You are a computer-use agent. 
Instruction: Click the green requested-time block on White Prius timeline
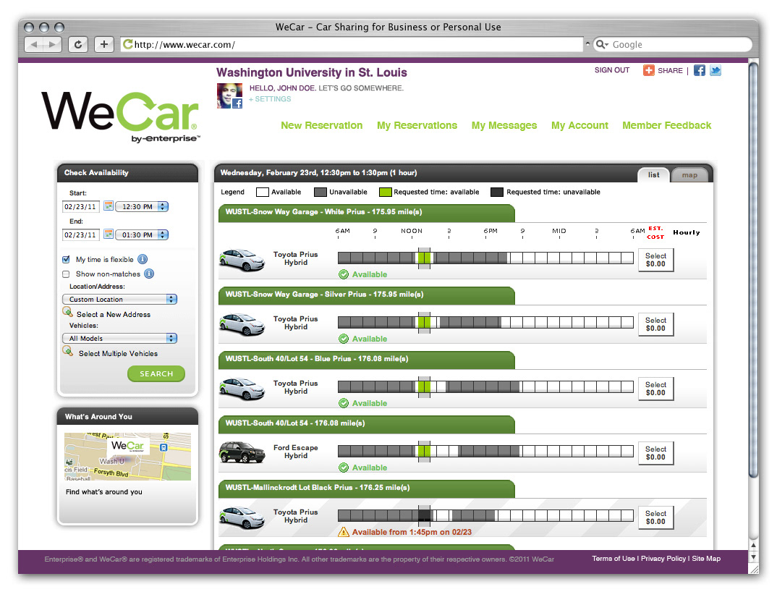pos(424,258)
